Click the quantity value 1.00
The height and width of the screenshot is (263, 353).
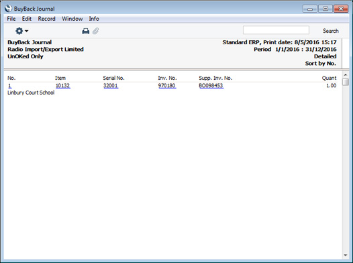pos(331,86)
